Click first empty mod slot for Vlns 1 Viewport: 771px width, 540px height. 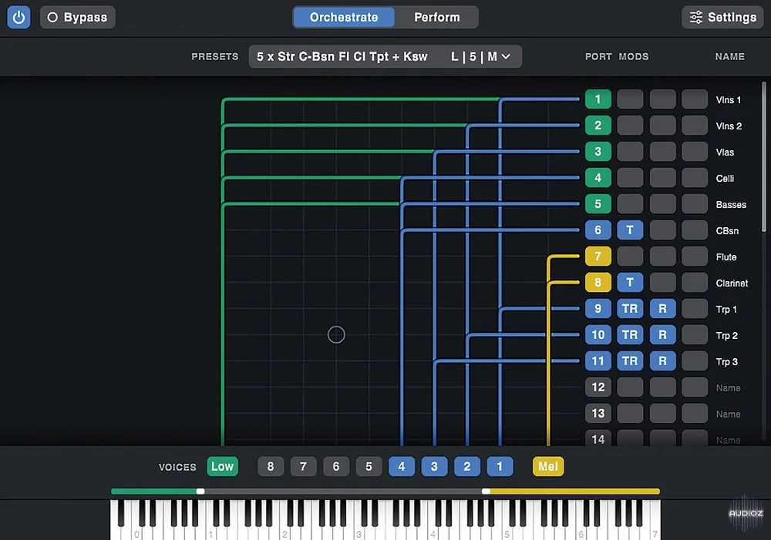point(630,99)
